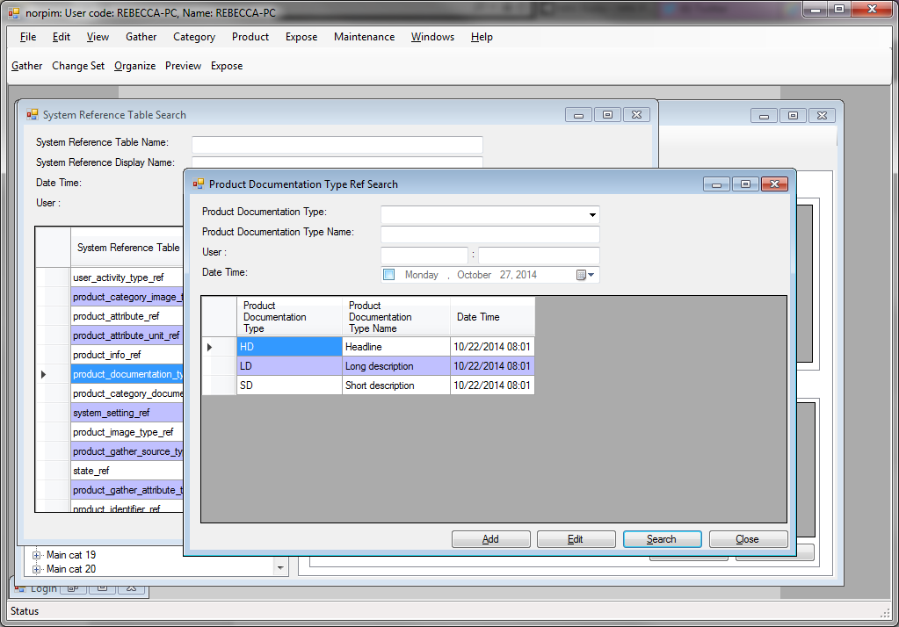Viewport: 899px width, 627px height.
Task: Close the Product Documentation Type Ref Search window
Action: coord(774,184)
